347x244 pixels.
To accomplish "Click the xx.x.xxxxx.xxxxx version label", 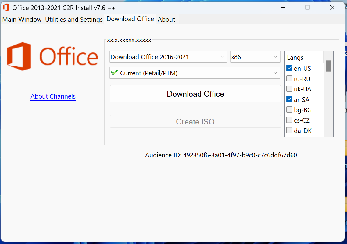I will pos(129,40).
